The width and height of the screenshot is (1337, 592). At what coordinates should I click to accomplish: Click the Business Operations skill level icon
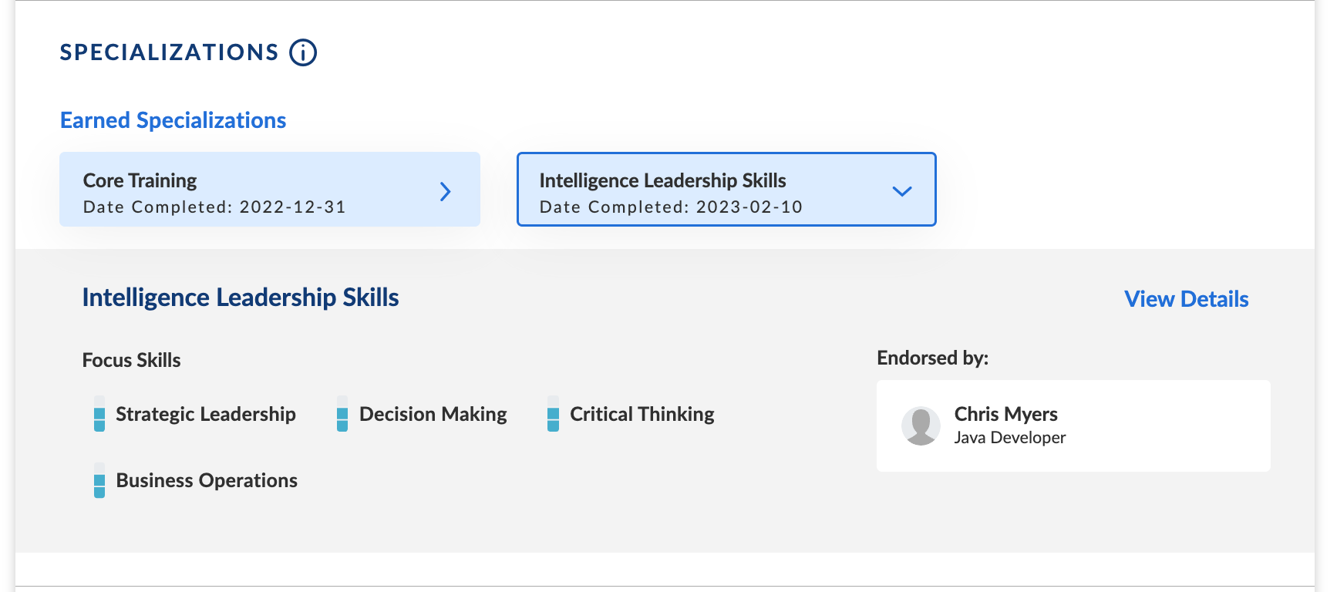click(x=99, y=480)
